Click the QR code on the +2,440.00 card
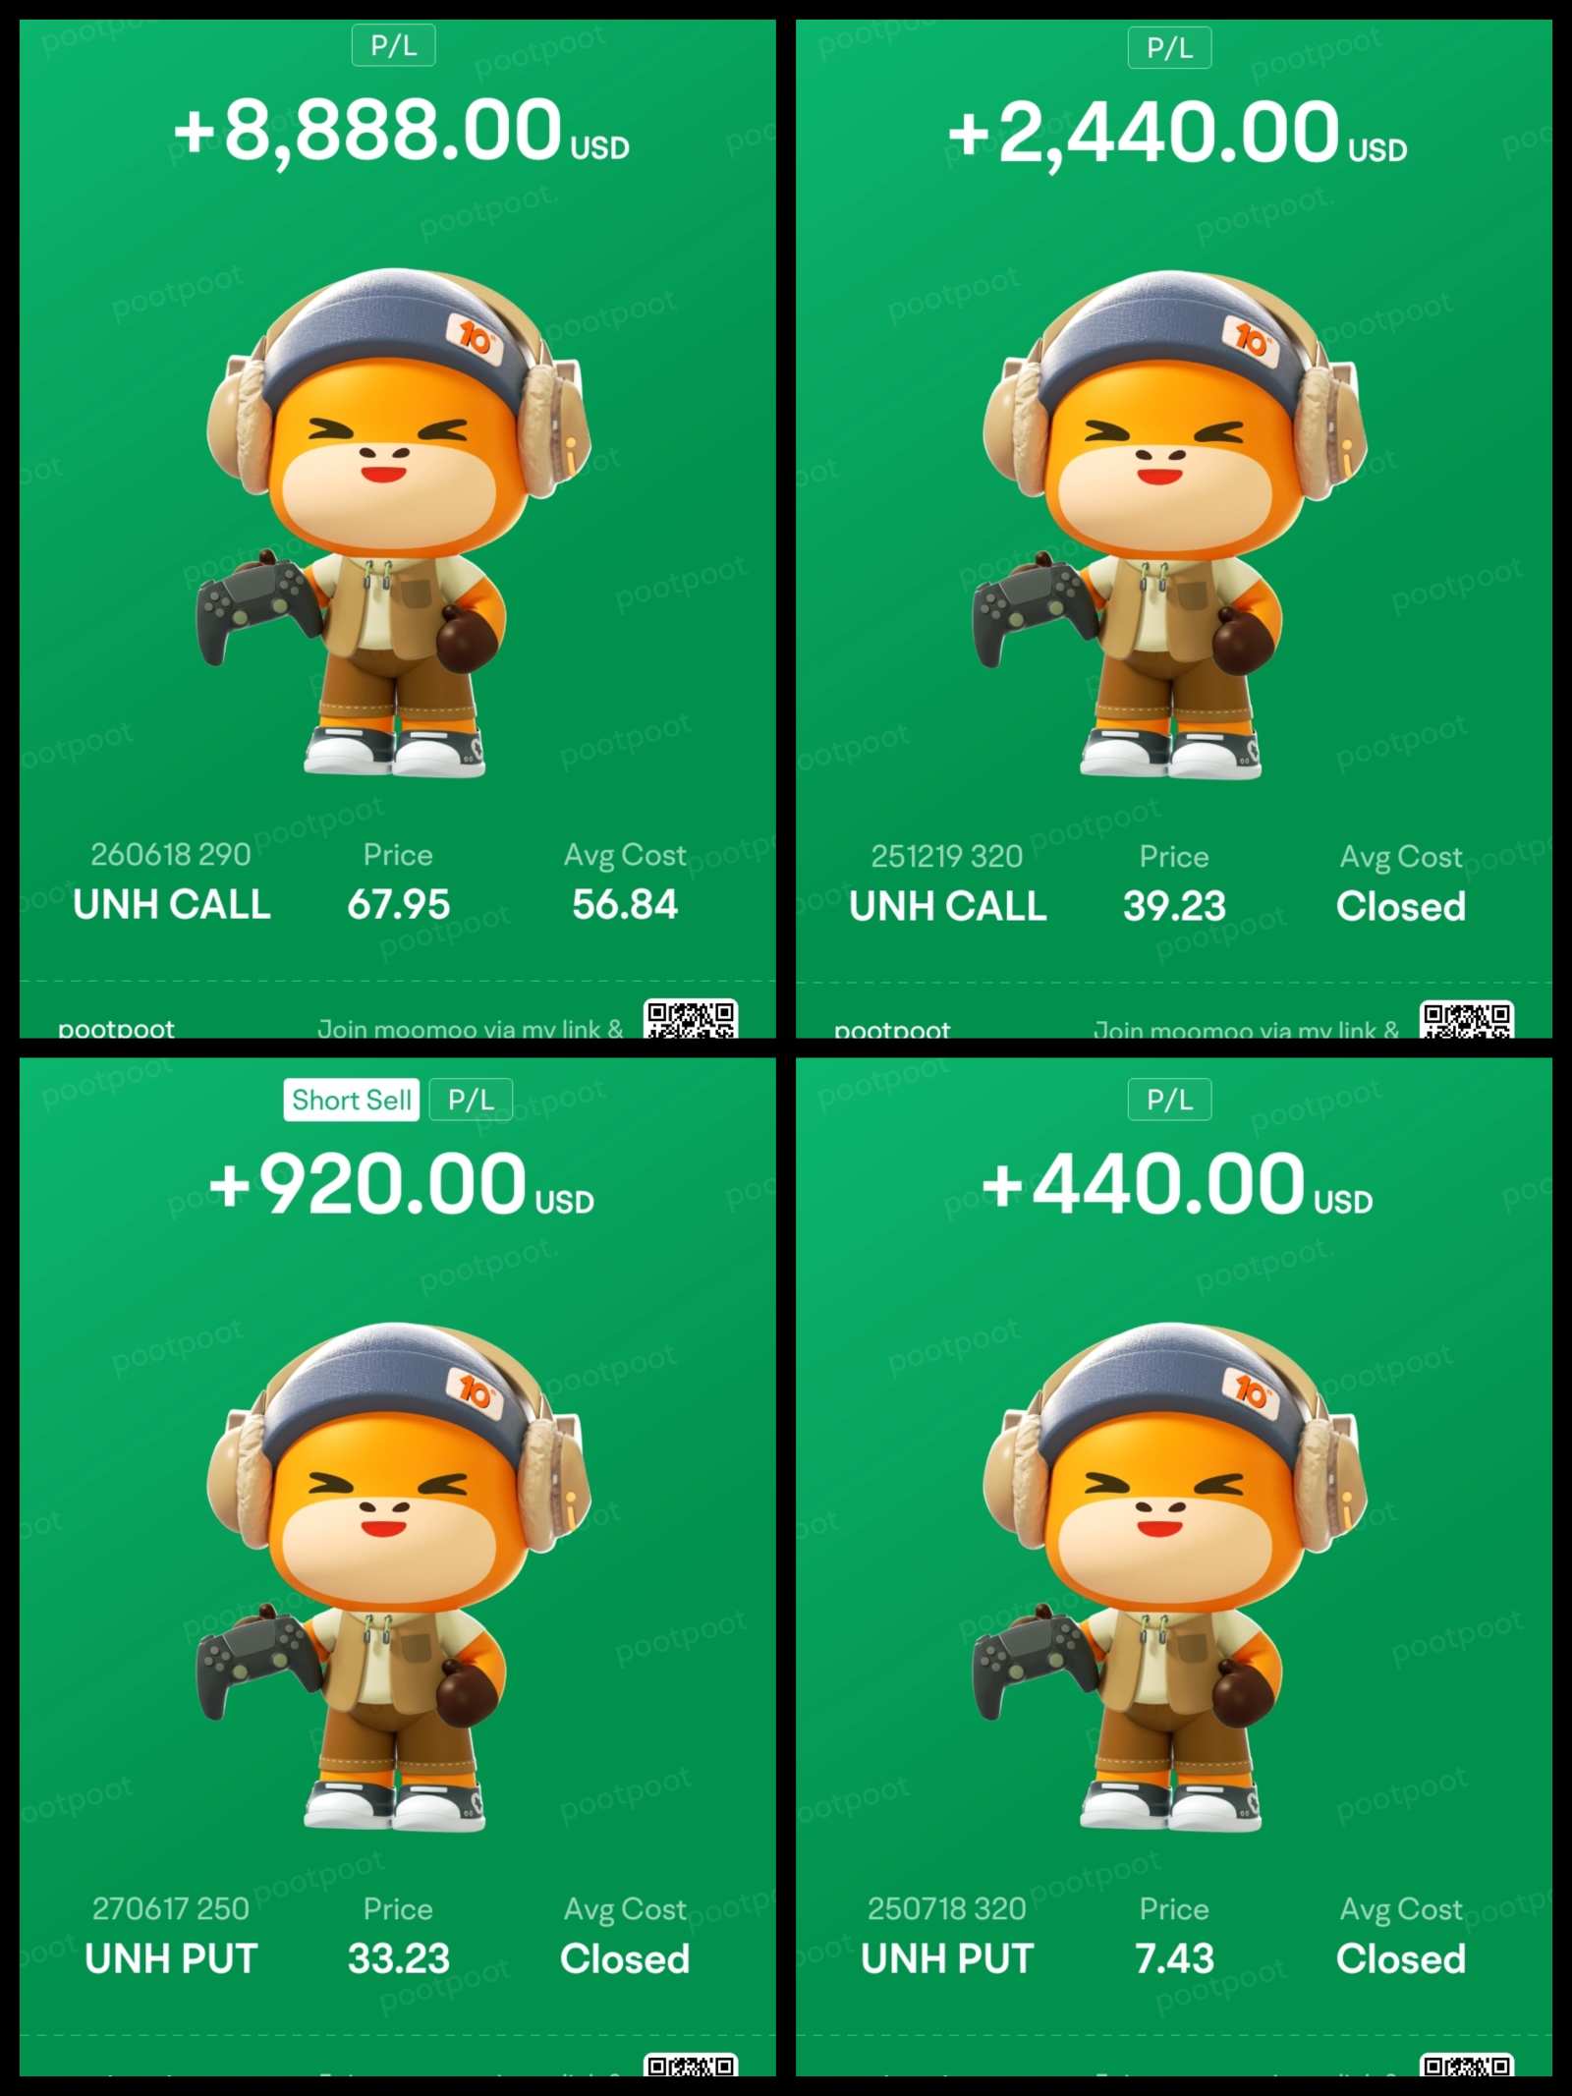Screen dimensions: 1572x2096 click(x=1467, y=1020)
